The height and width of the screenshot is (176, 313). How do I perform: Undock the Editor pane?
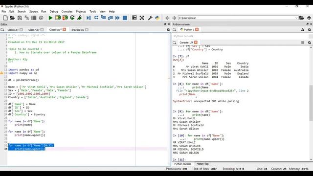[x=165, y=24]
